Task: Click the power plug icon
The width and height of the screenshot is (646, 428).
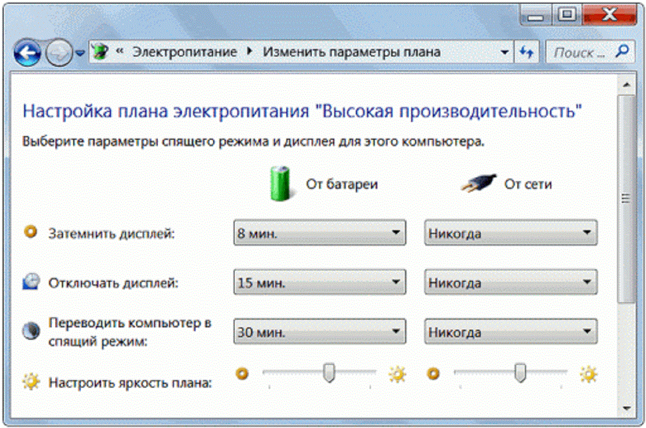Action: click(x=476, y=184)
